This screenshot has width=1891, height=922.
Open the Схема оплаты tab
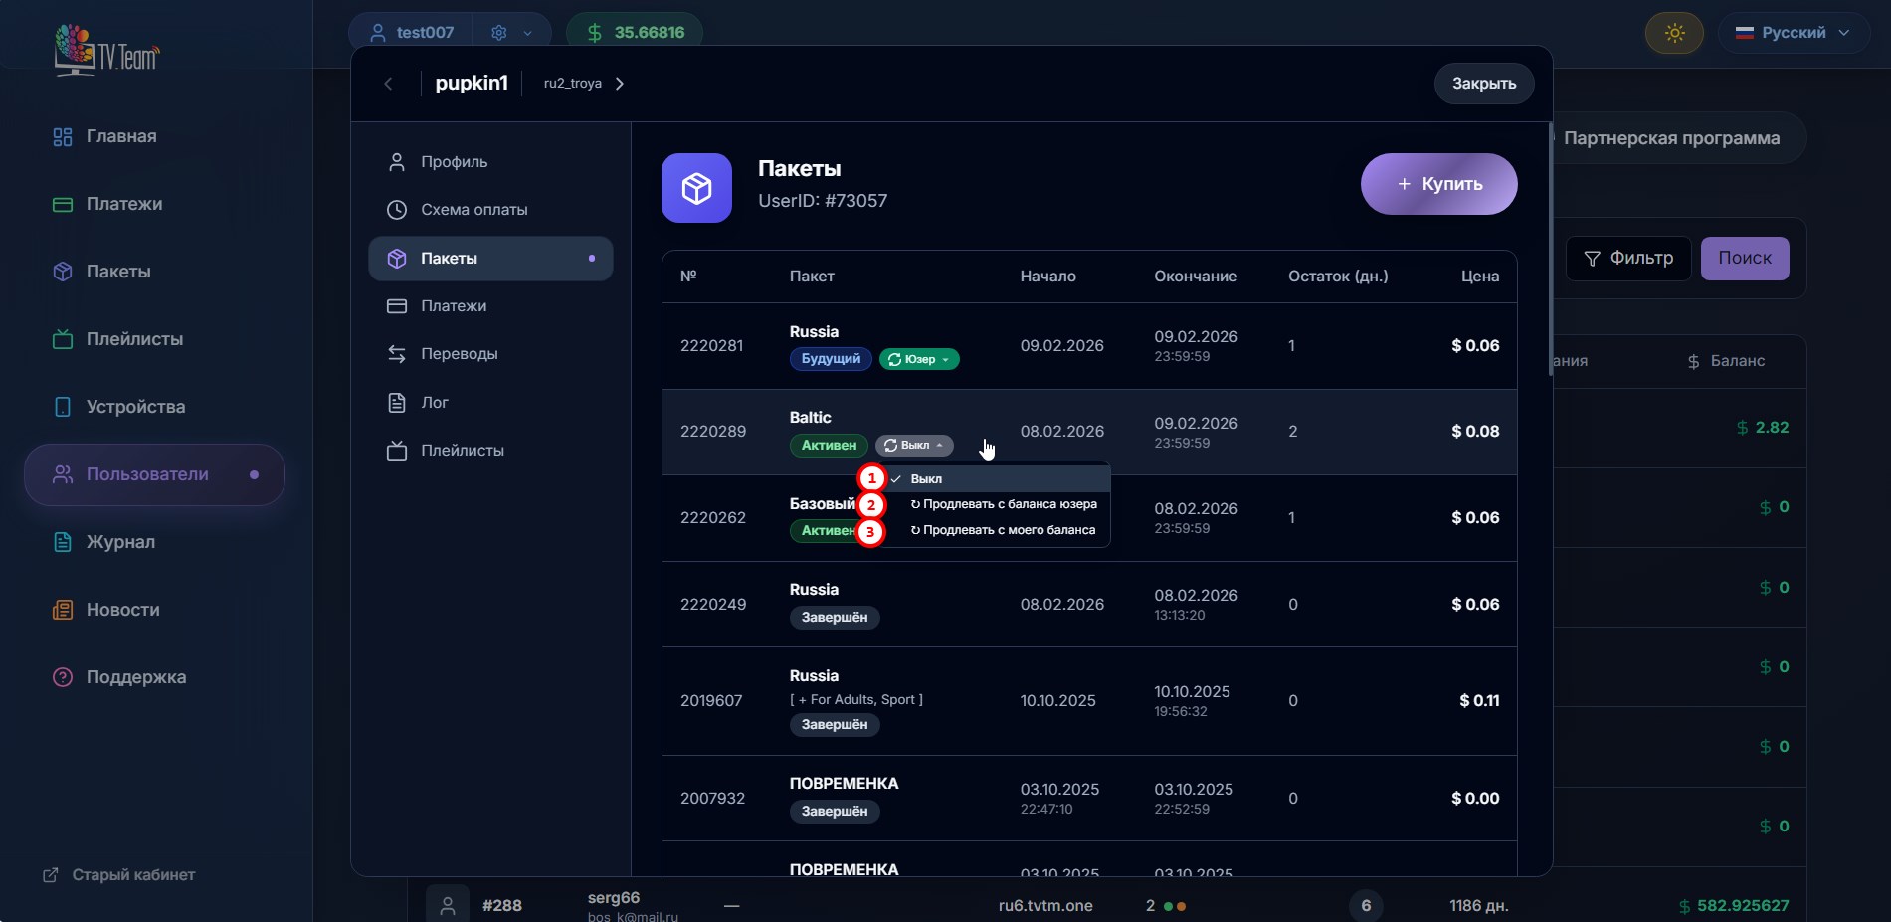473,210
